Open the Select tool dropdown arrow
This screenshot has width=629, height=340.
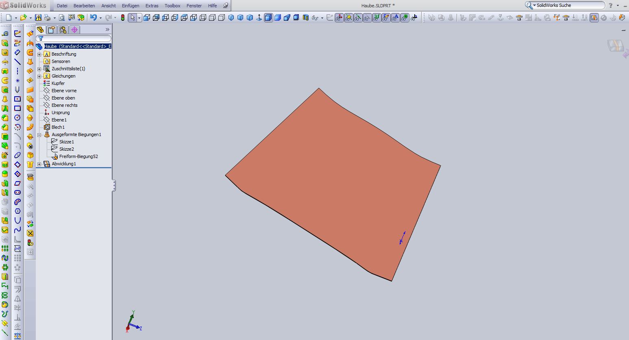139,18
